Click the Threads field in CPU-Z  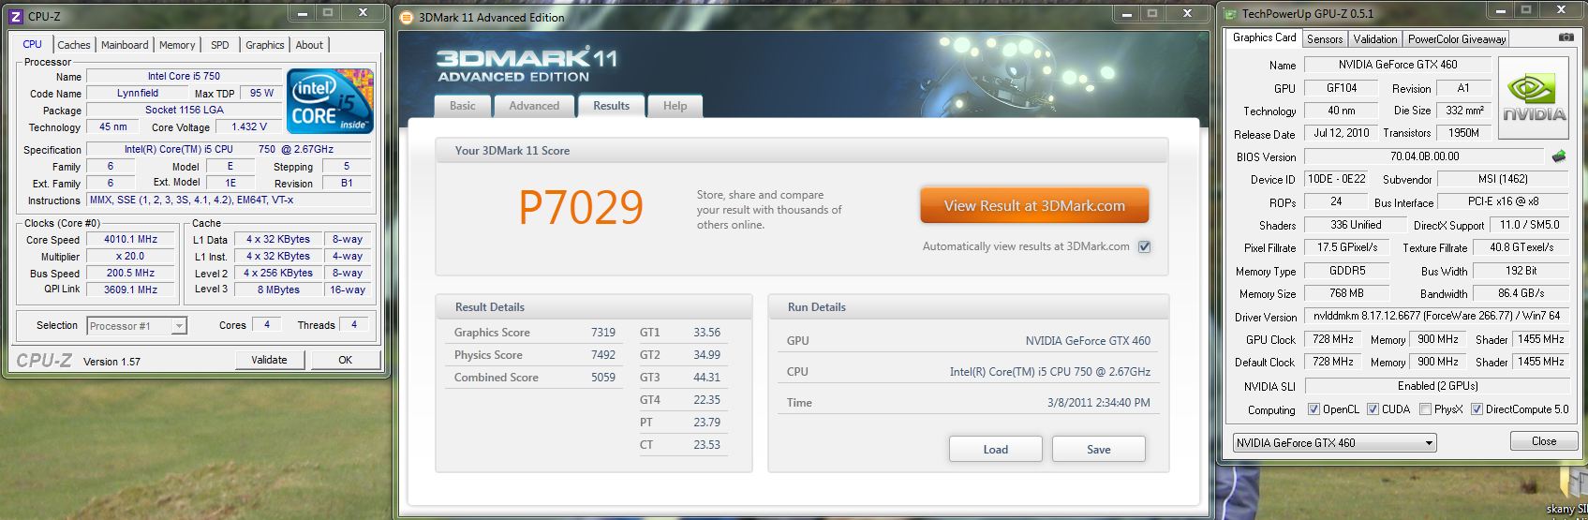pyautogui.click(x=354, y=324)
